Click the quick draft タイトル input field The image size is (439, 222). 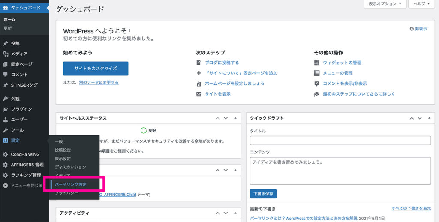340,141
